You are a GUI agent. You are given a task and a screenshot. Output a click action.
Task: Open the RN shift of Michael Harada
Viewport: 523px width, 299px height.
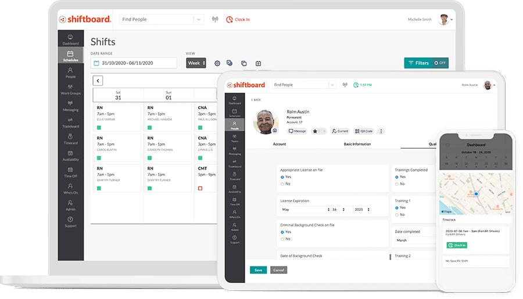(x=167, y=117)
